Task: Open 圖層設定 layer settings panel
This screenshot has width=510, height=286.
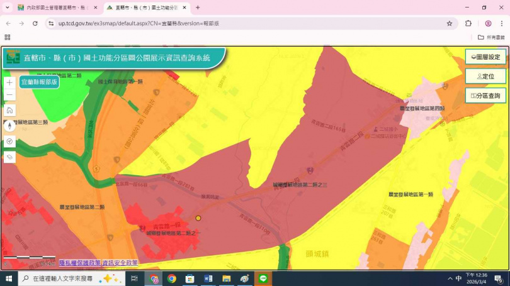Action: 485,57
